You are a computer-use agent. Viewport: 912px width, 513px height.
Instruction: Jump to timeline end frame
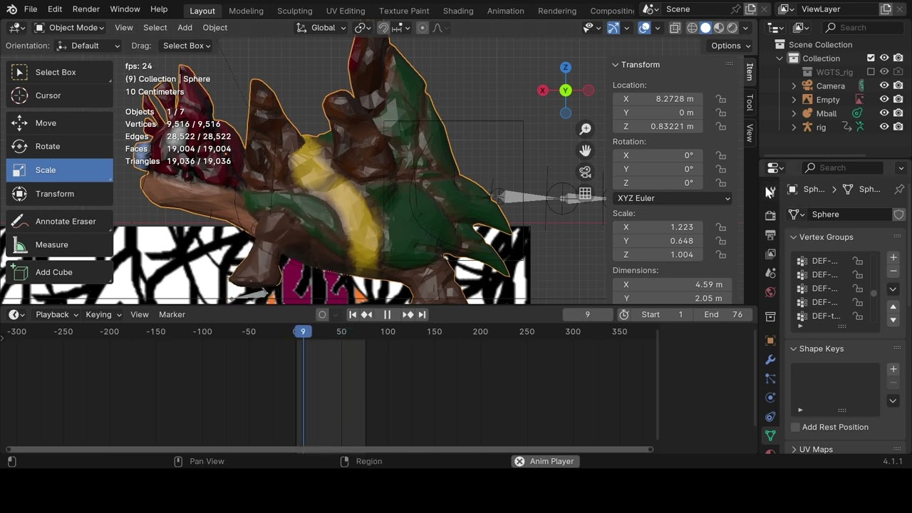(x=422, y=314)
